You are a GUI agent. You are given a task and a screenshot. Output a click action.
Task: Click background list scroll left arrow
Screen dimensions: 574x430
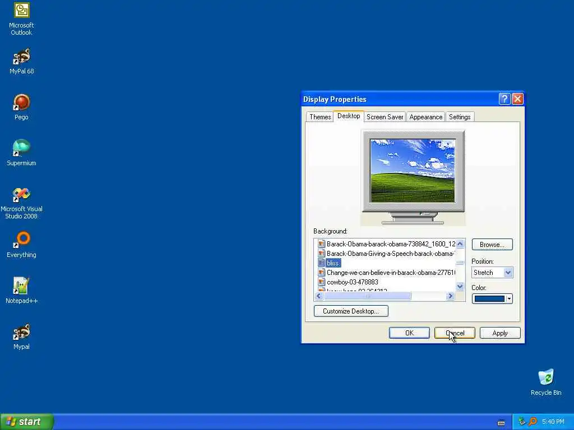click(x=319, y=296)
